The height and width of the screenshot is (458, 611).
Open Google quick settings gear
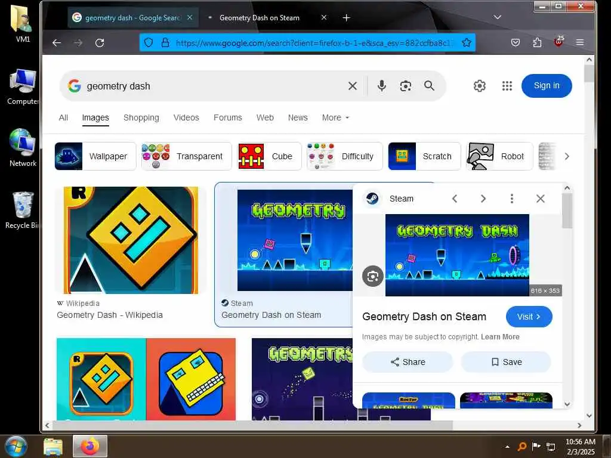tap(479, 86)
